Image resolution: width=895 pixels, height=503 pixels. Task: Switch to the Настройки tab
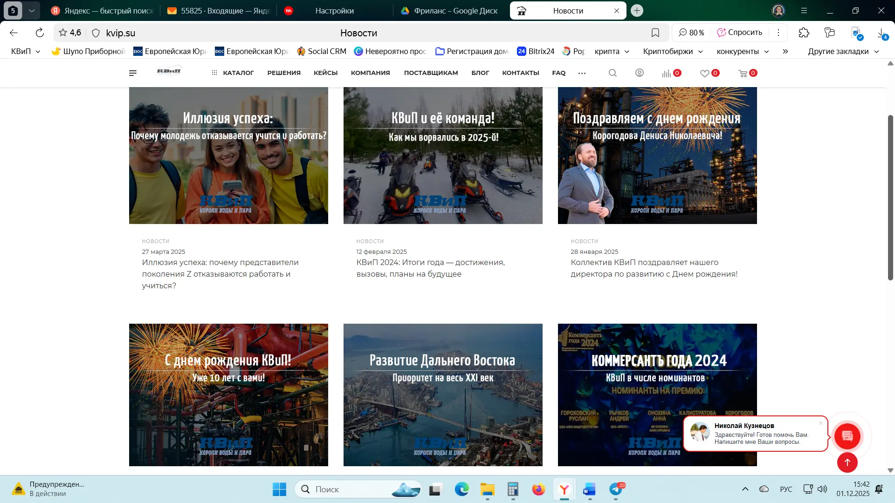click(x=335, y=10)
